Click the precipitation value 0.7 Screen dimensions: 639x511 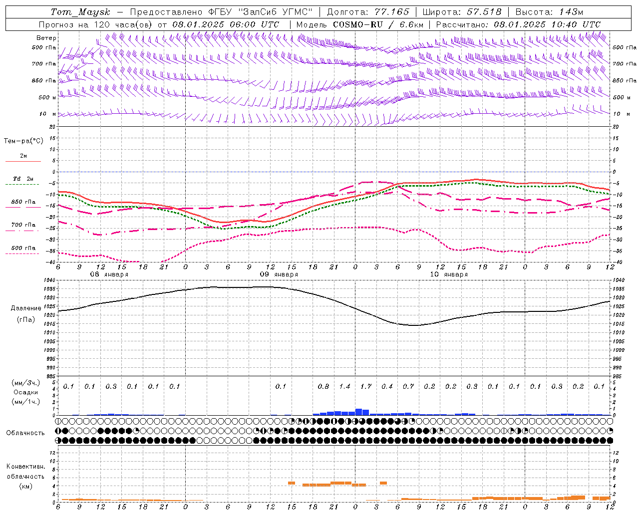tap(408, 387)
